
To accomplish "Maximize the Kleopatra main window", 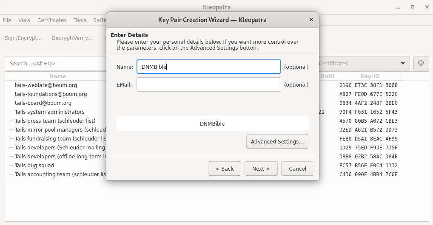I will pyautogui.click(x=412, y=7).
